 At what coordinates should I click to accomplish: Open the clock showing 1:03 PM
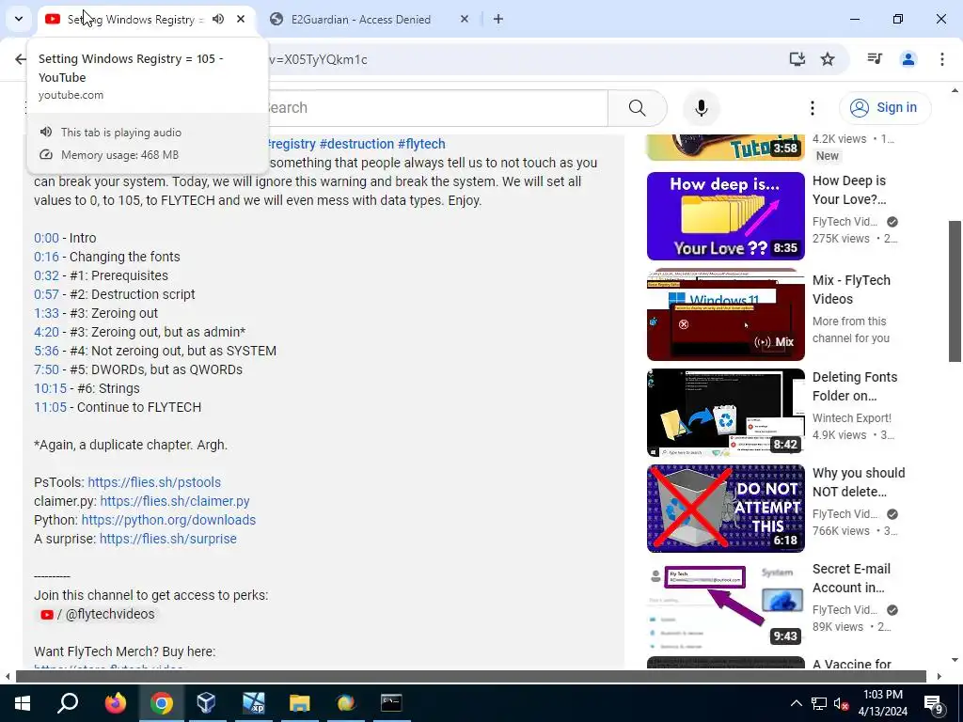pyautogui.click(x=882, y=703)
